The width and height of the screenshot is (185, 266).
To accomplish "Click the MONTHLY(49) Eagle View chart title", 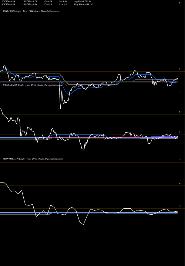I will (33, 159).
